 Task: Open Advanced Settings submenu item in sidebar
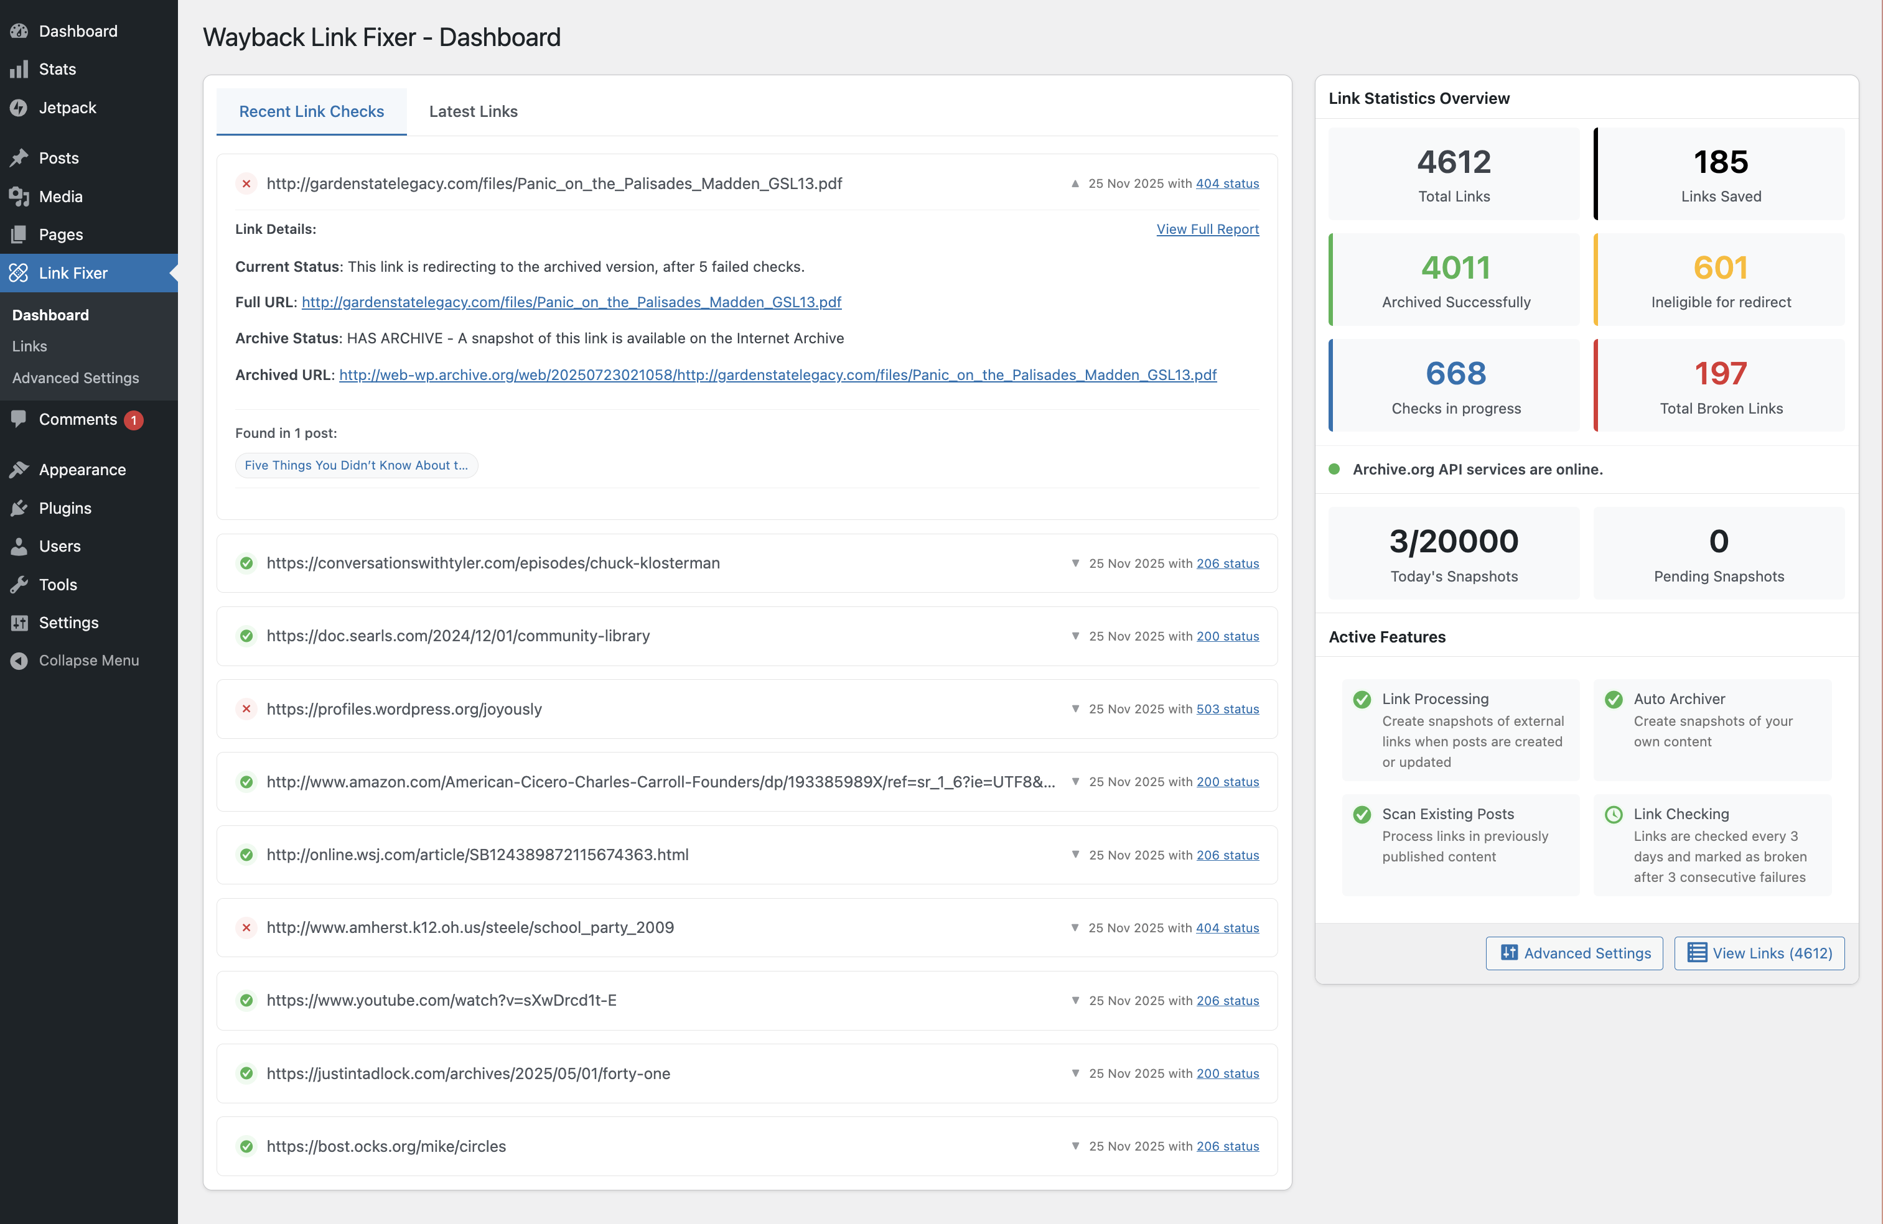point(75,378)
